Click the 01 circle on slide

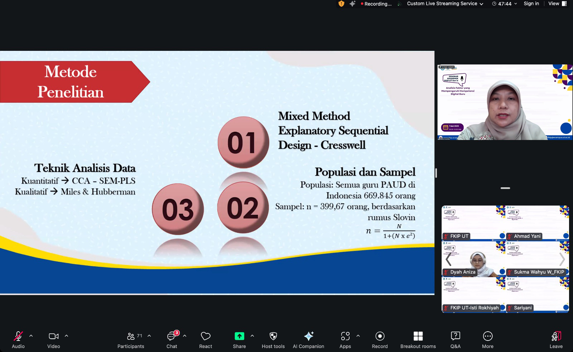[244, 143]
